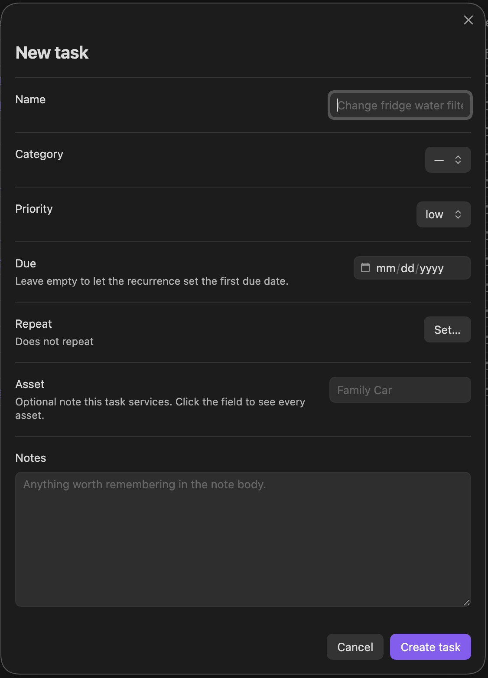Viewport: 488px width, 678px height.
Task: Click the Name input field
Action: (x=400, y=105)
